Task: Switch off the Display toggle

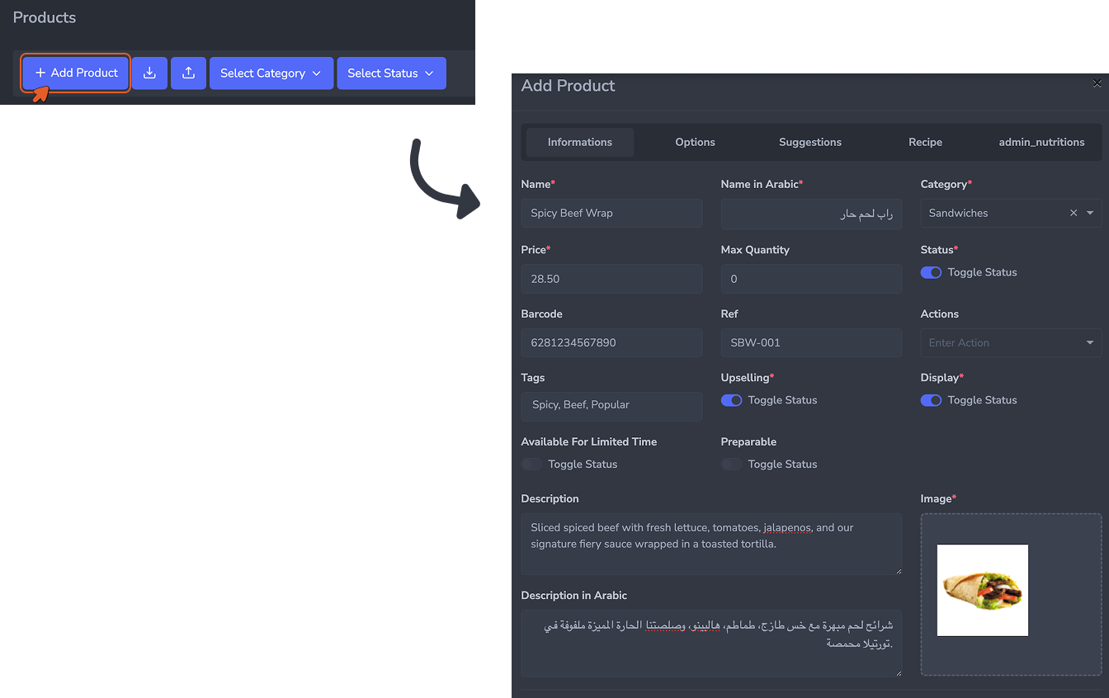Action: coord(931,400)
